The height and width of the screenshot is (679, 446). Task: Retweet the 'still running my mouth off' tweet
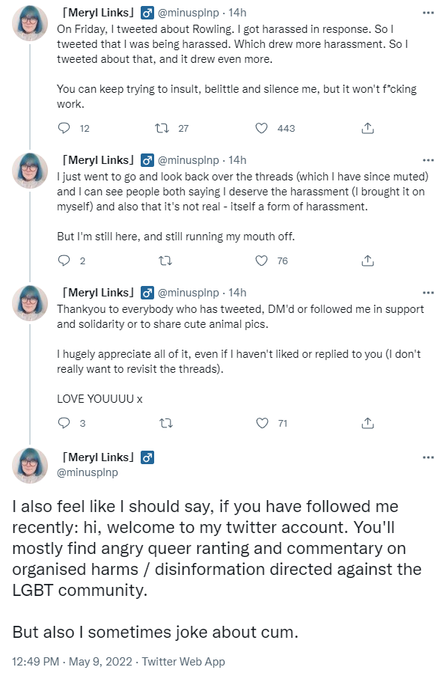166,261
